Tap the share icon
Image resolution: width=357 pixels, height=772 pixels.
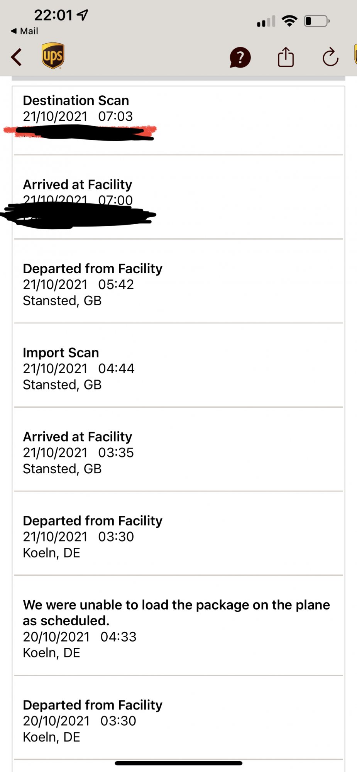point(286,57)
